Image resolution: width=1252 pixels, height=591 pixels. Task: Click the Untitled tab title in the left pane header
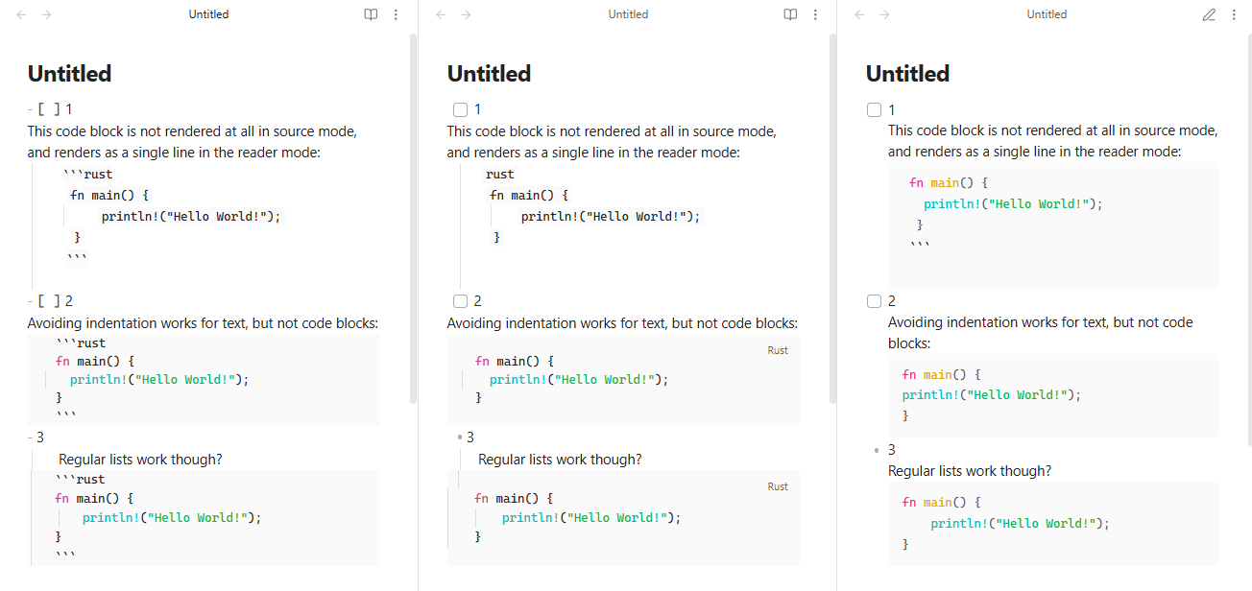click(x=208, y=14)
